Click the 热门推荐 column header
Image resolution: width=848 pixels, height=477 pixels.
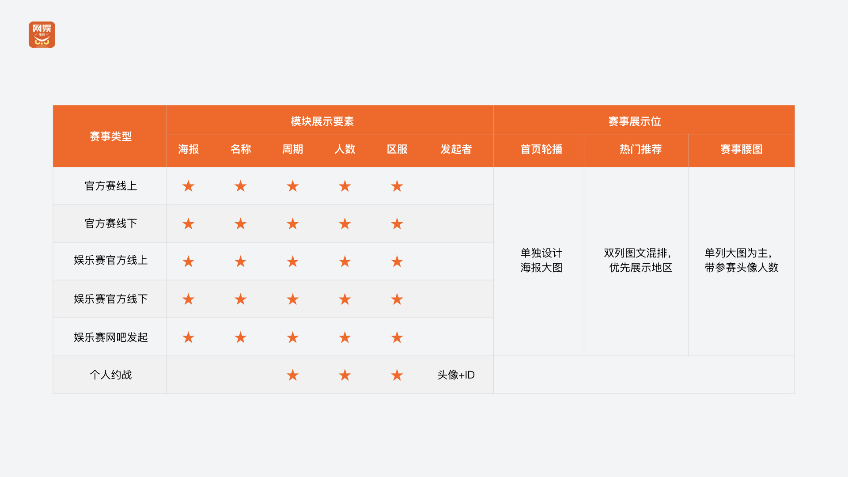[641, 149]
